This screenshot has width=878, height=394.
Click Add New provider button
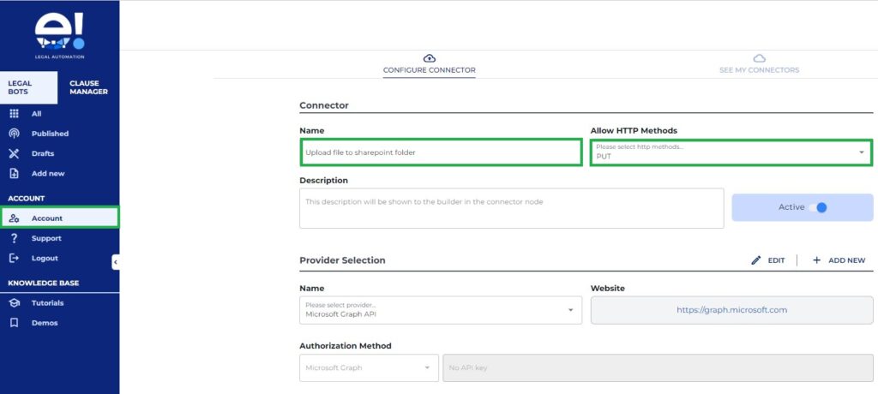(839, 260)
